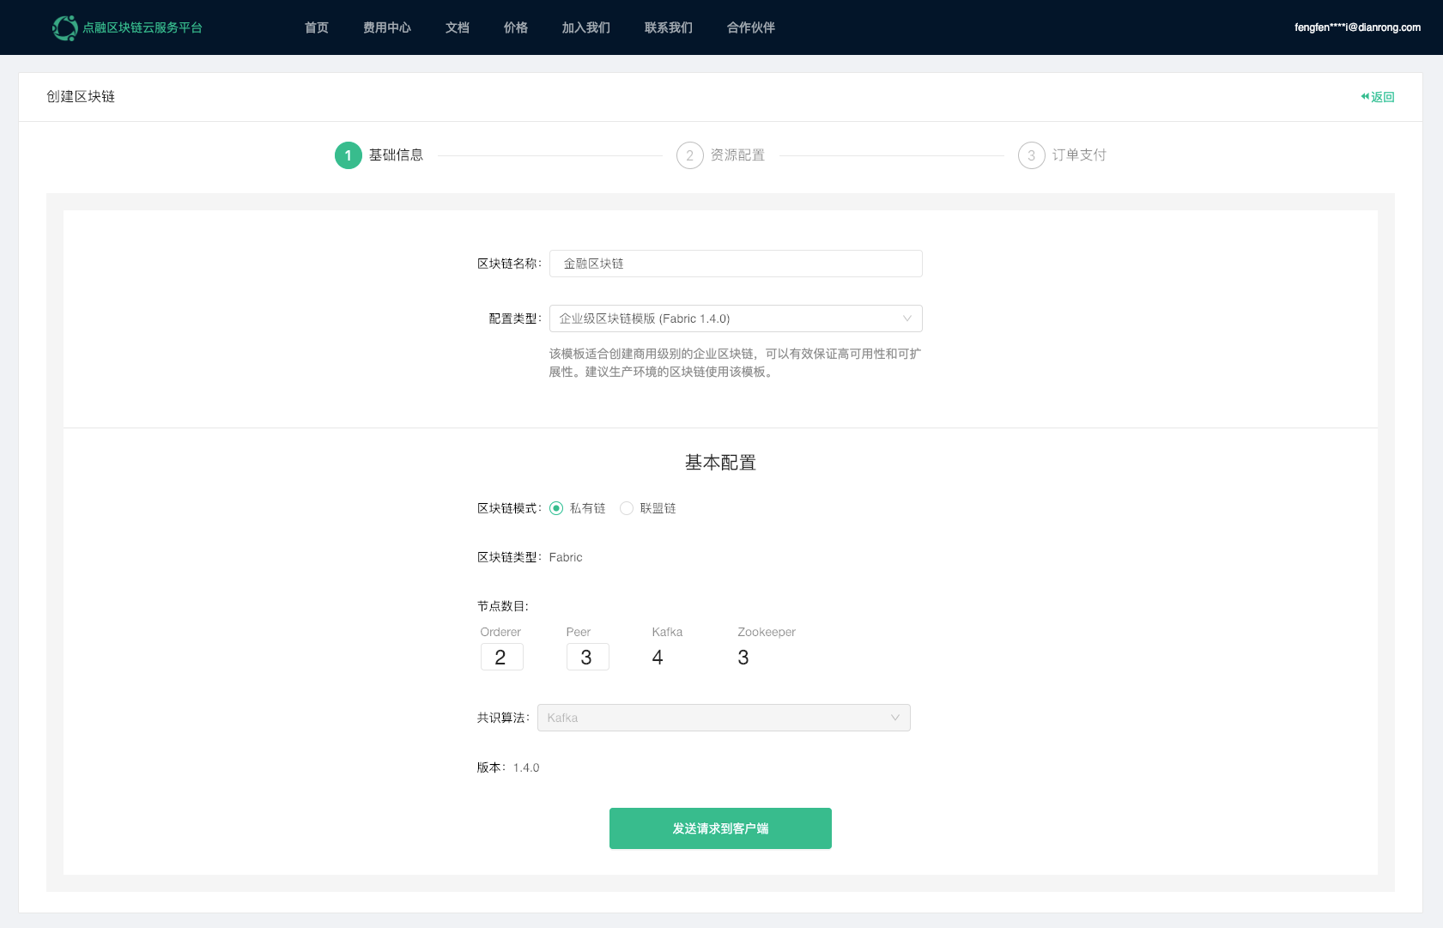Click the 发送请求到客户端 button
This screenshot has height=928, width=1443.
(720, 828)
